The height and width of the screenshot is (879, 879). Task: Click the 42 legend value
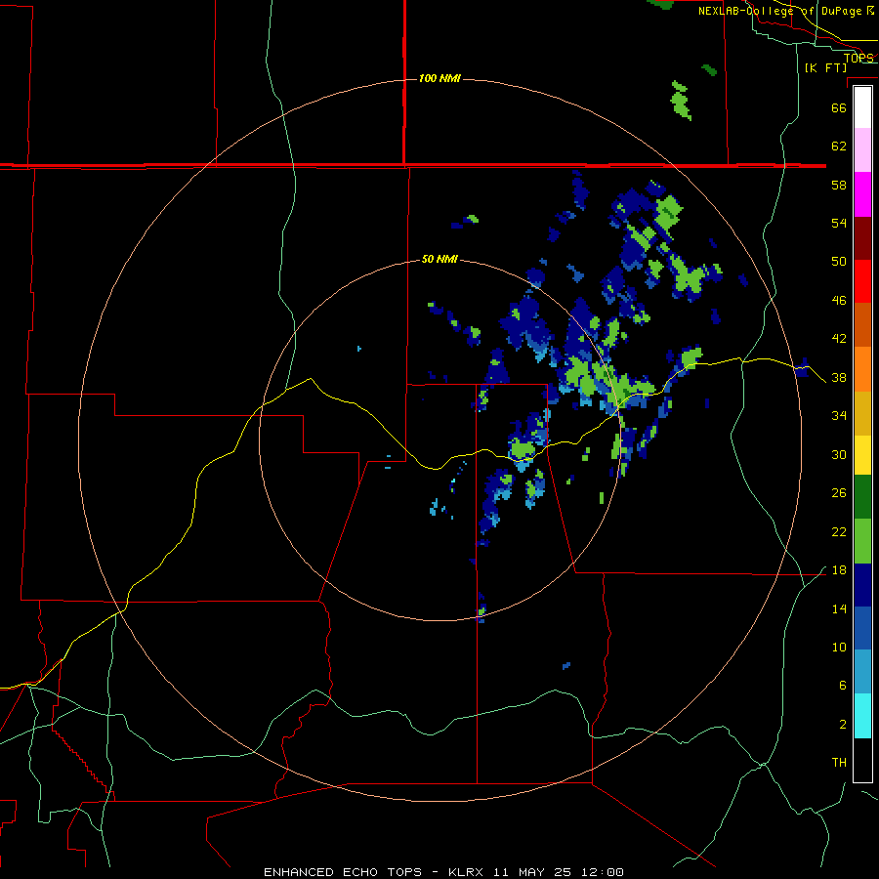click(839, 339)
